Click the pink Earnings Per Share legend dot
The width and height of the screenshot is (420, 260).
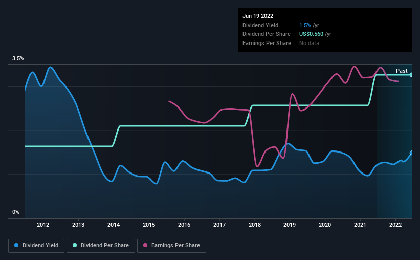coord(145,245)
